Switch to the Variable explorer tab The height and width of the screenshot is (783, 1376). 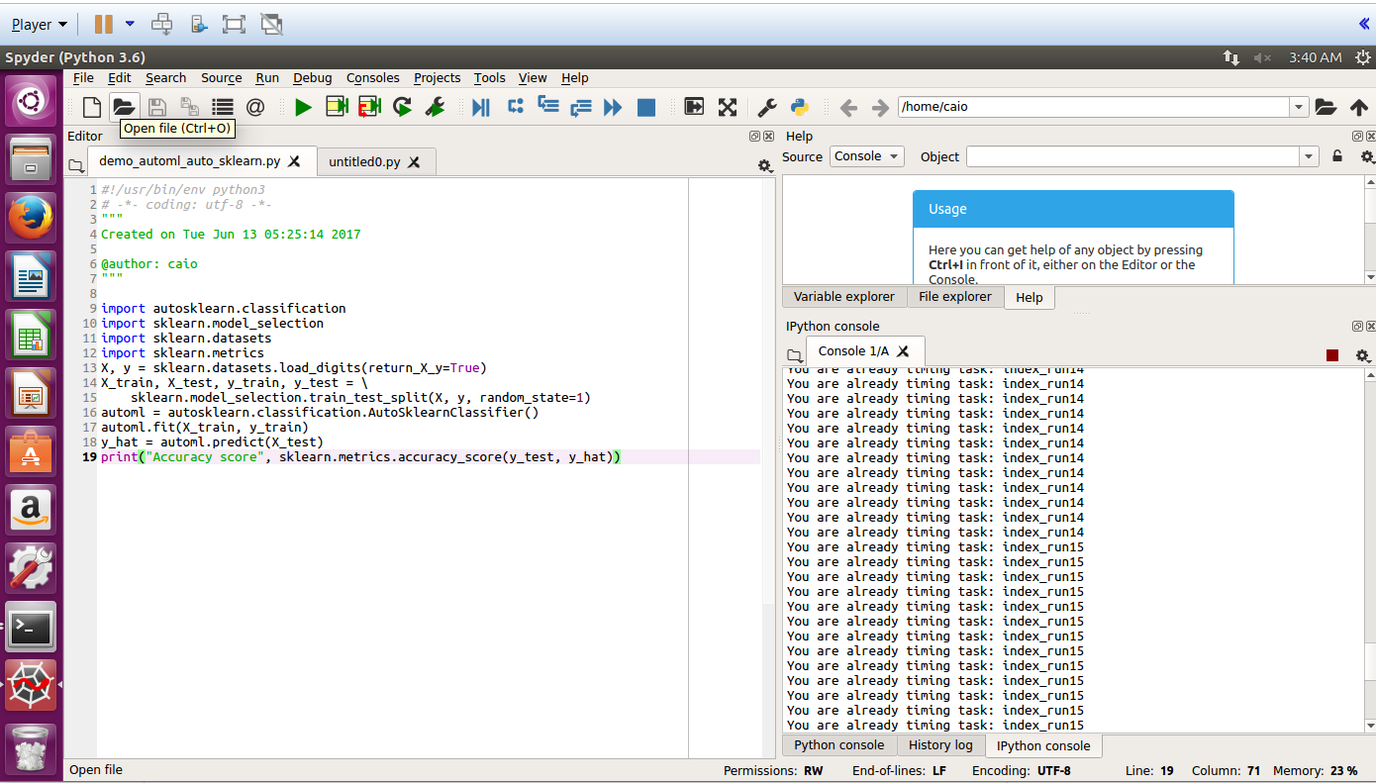[x=843, y=297]
